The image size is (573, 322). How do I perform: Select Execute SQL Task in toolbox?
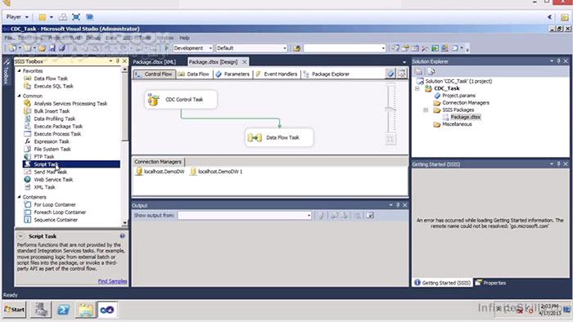(x=53, y=86)
